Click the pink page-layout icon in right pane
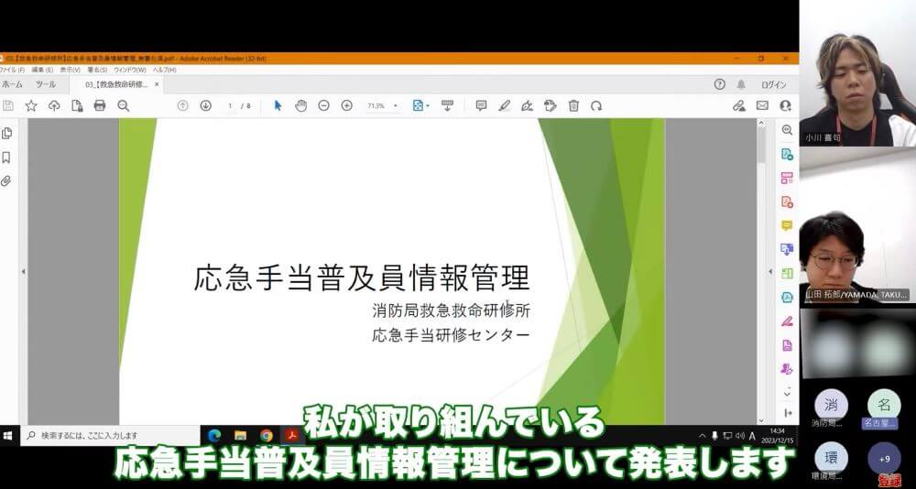 pos(787,179)
